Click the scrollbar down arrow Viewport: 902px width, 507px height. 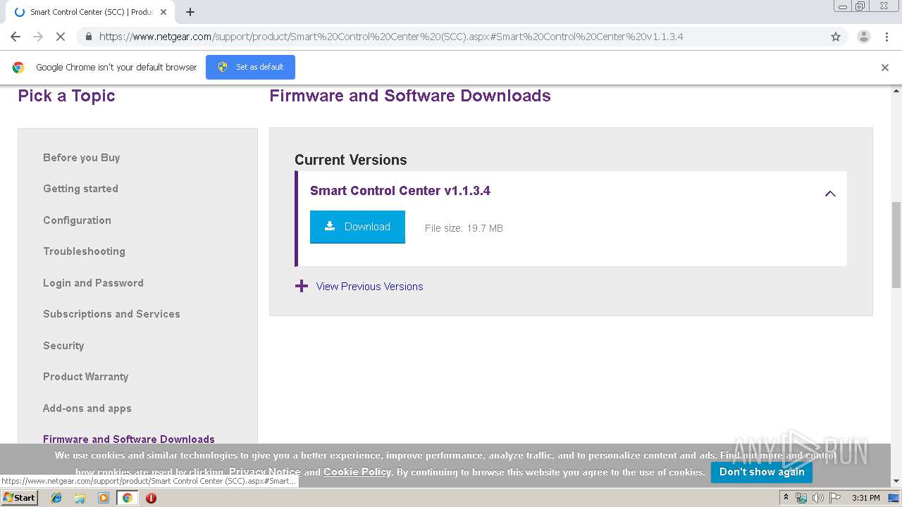coord(896,482)
